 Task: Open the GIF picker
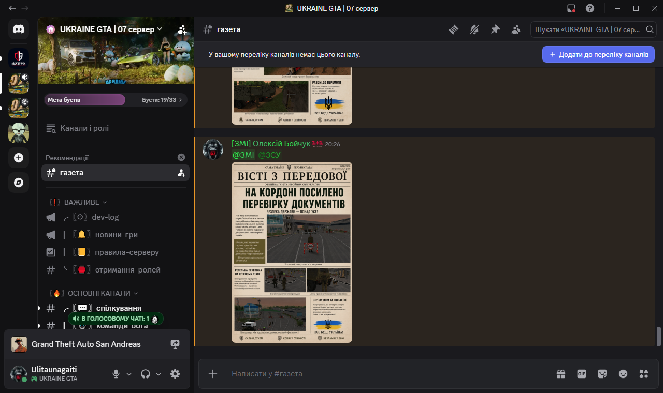pos(582,374)
